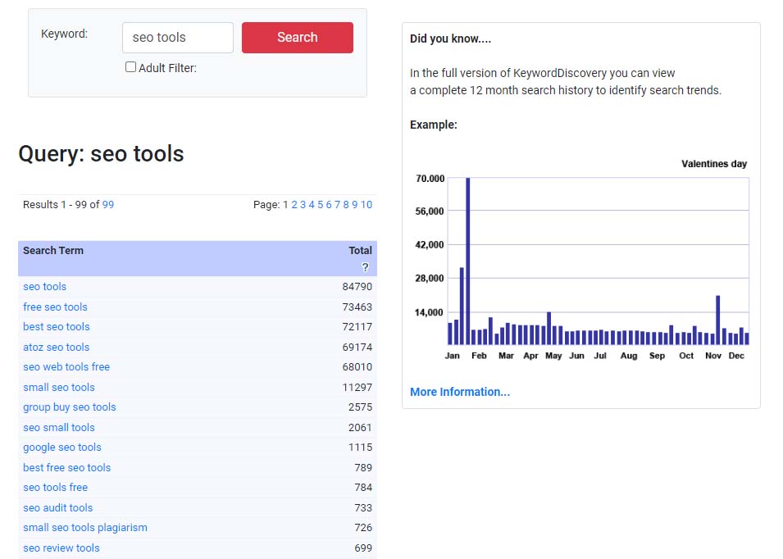Open the 'group buy seo tools' link
Viewport: 783px width, 559px height.
pyautogui.click(x=70, y=407)
